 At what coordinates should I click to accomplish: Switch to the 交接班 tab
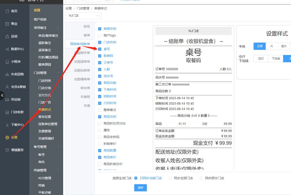coord(85,97)
